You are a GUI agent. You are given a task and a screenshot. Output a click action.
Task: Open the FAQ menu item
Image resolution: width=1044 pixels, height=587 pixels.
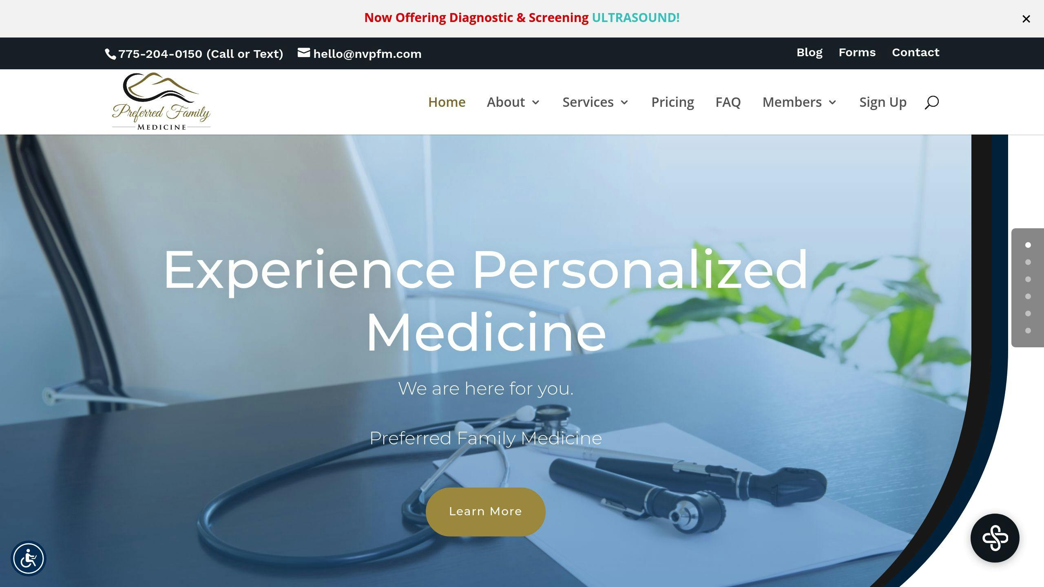[728, 102]
